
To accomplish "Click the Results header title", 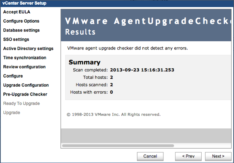I will coord(80,32).
